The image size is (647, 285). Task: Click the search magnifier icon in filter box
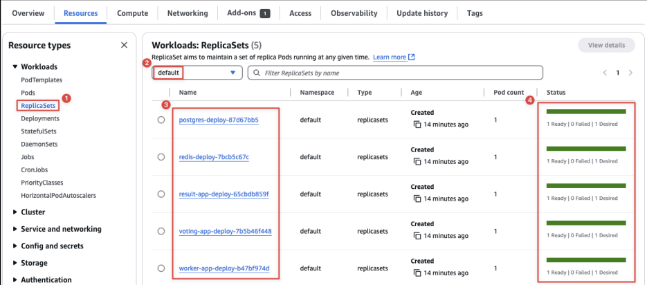pyautogui.click(x=257, y=73)
